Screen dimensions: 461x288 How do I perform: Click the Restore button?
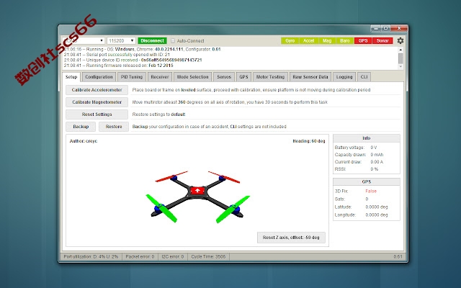click(114, 127)
